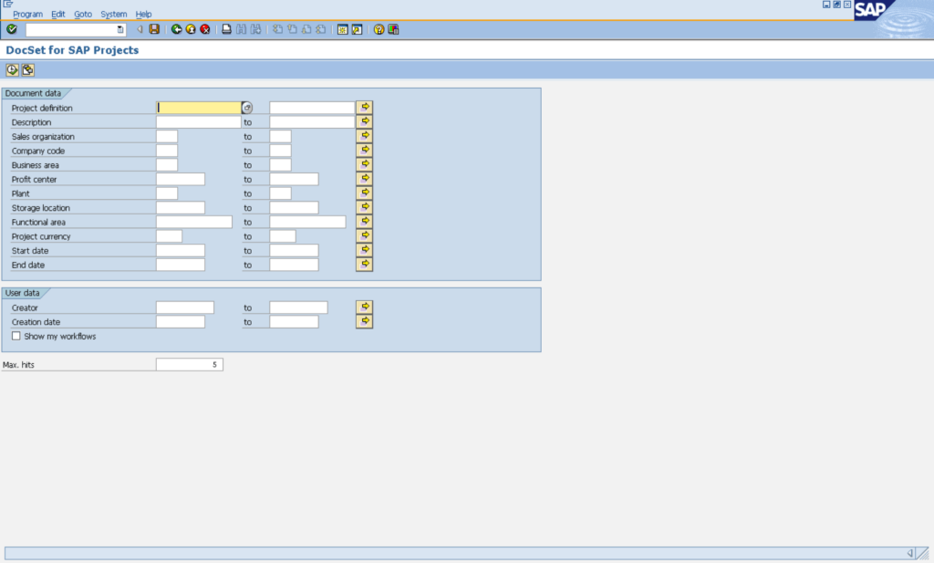Open the Goto menu

pos(83,15)
